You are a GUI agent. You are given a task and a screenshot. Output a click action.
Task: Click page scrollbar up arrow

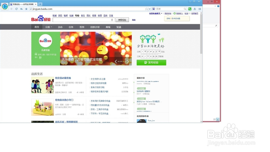point(201,13)
